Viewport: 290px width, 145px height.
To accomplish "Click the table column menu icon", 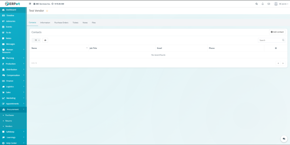I will click(x=276, y=48).
